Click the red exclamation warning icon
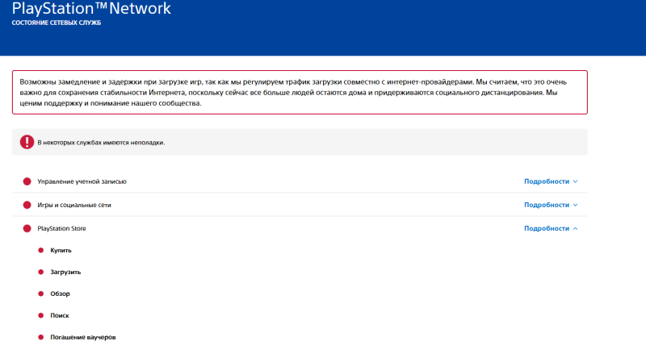The image size is (646, 358). coord(27,142)
